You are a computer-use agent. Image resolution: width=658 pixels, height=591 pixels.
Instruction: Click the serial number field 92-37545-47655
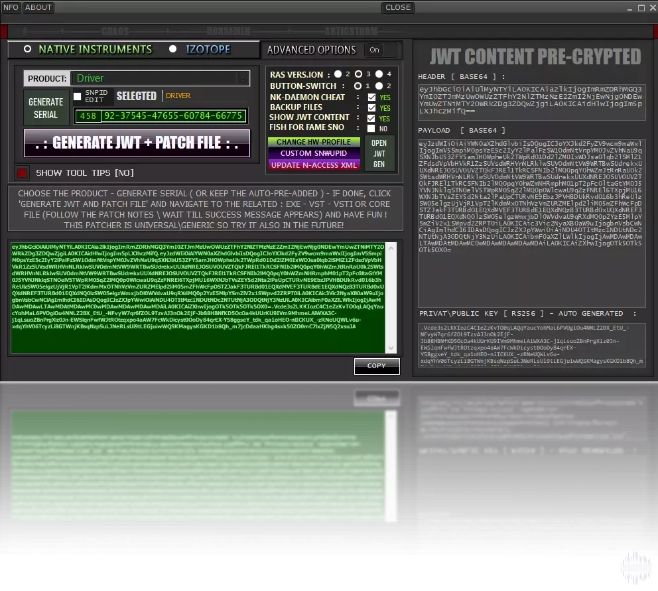pos(173,116)
